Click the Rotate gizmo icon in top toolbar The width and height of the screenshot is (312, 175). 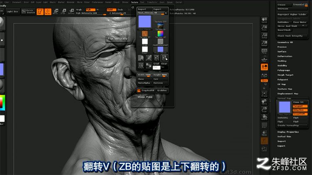(x=71, y=12)
